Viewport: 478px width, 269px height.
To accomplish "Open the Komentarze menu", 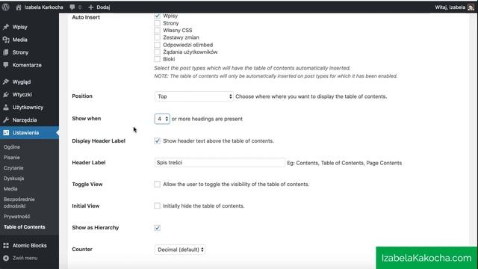I will pos(27,65).
